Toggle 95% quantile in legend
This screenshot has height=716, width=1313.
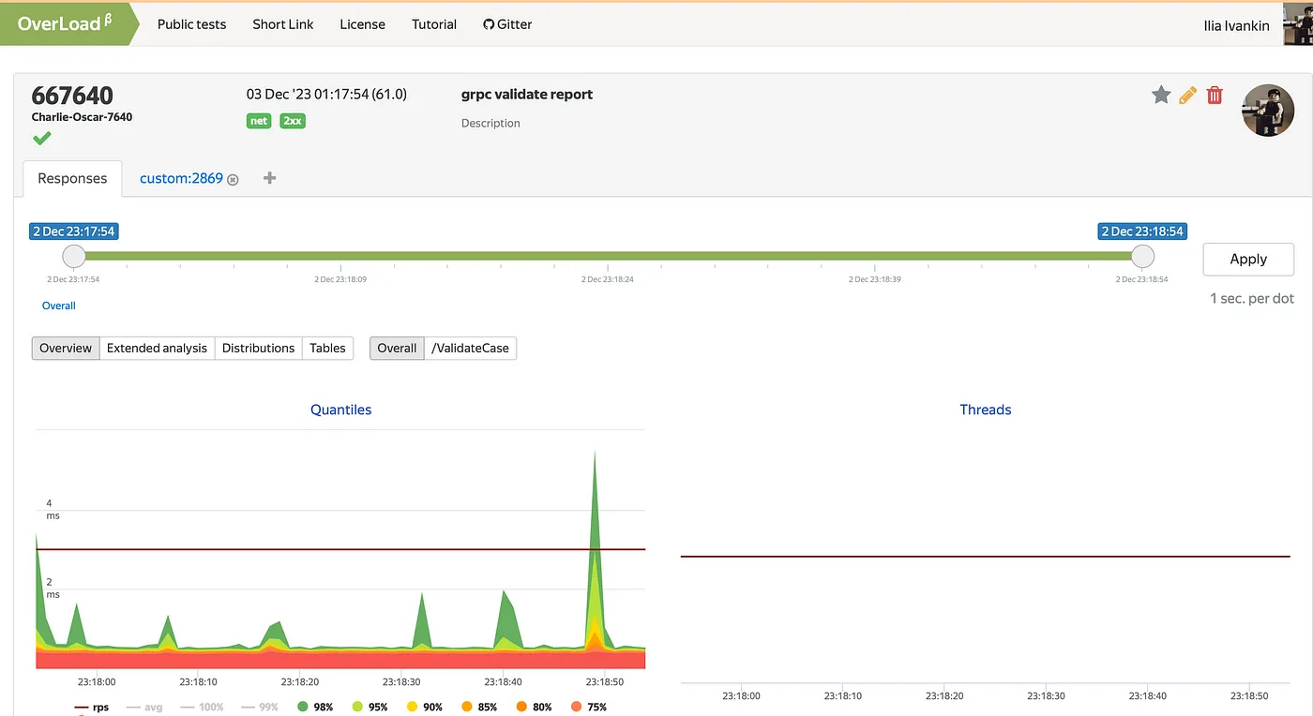click(369, 707)
